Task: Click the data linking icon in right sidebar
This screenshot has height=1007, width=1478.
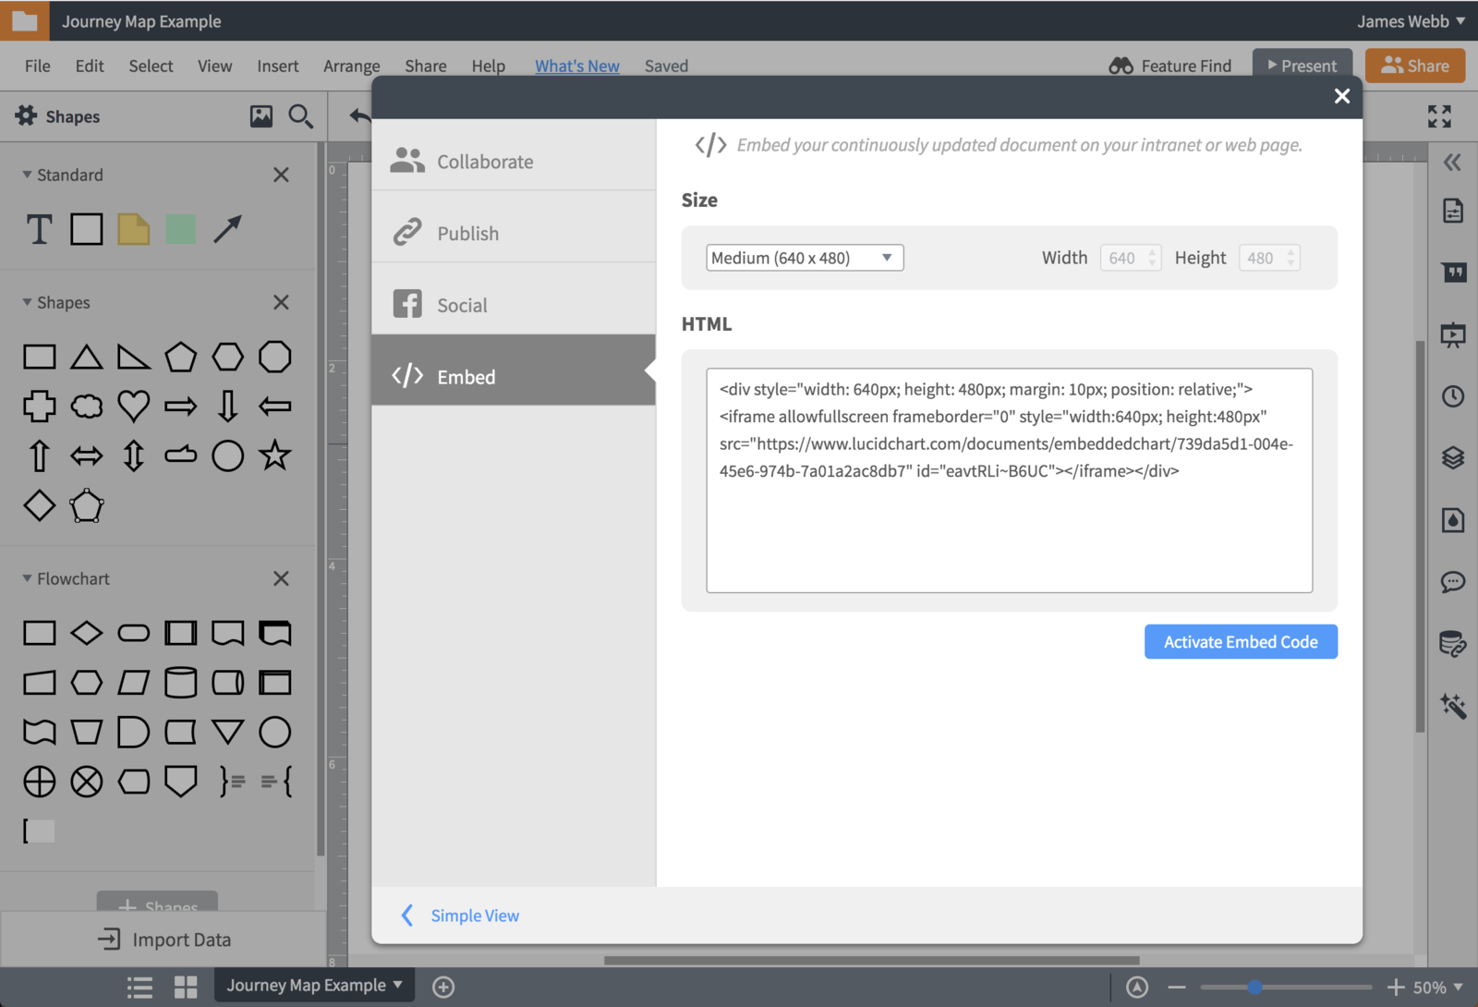Action: click(x=1452, y=644)
